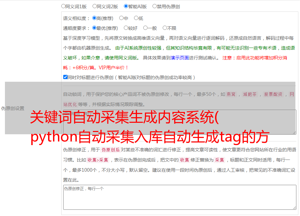The height and width of the screenshot is (216, 300).
Task: Set 语义相似度 to 高(推荐)
Action: coord(94,18)
